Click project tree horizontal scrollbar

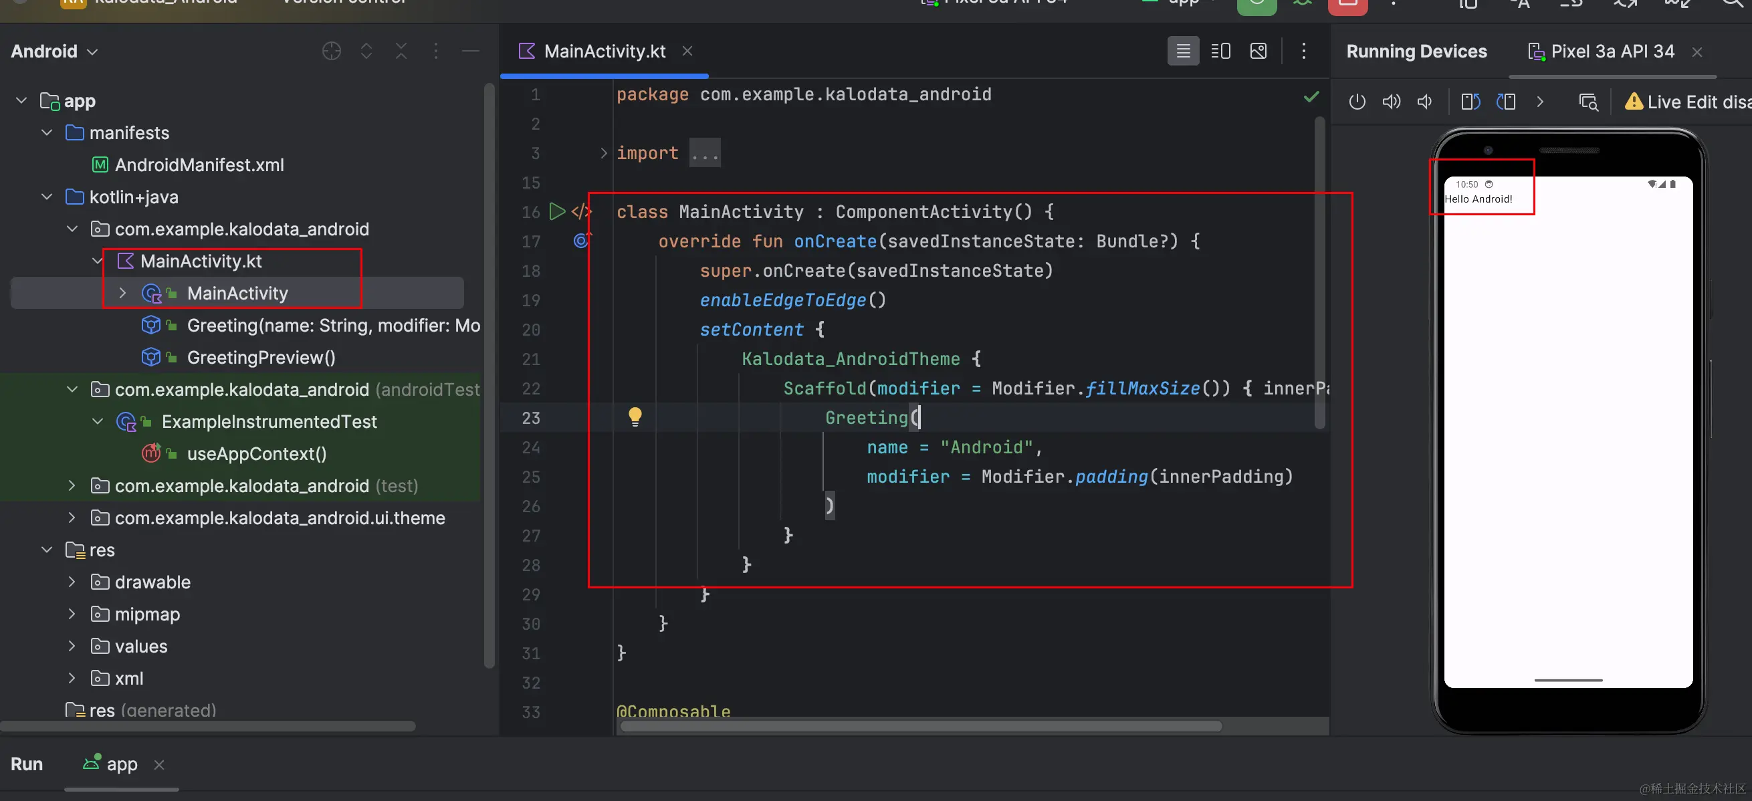pos(207,725)
